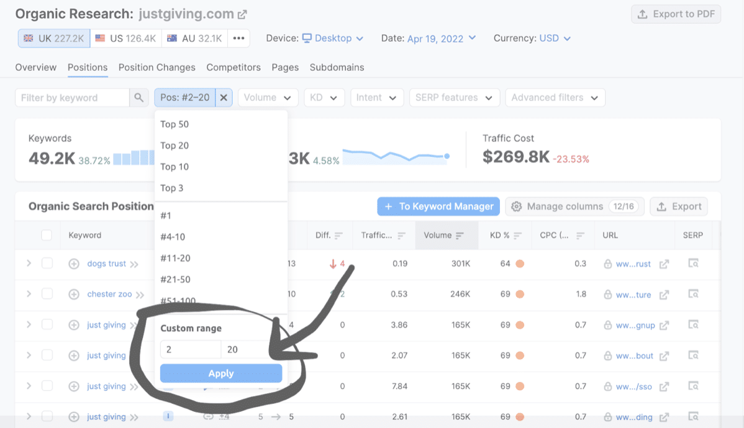View SERP snapshot for dogs trust row
The height and width of the screenshot is (428, 744).
pos(693,263)
